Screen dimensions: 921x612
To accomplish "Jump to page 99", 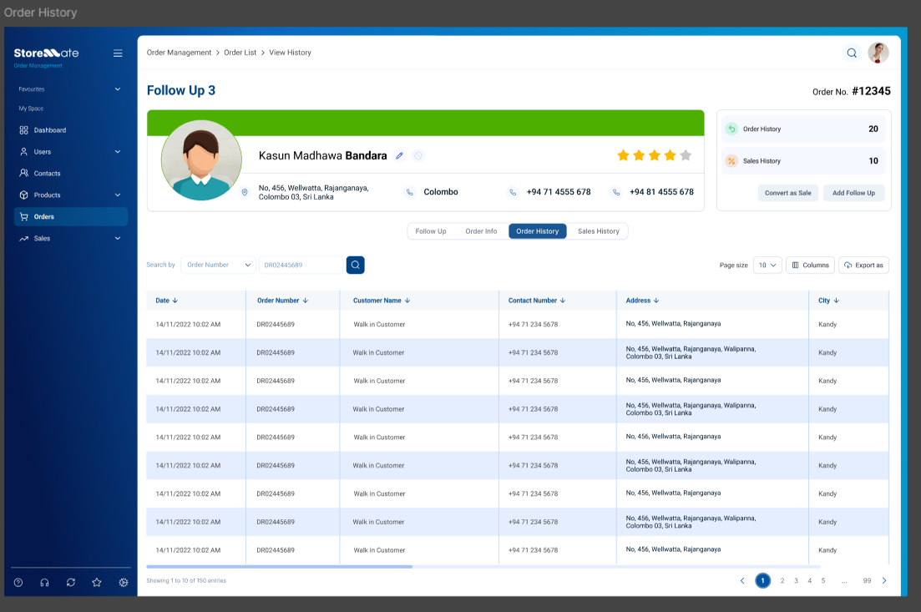I will tap(867, 581).
